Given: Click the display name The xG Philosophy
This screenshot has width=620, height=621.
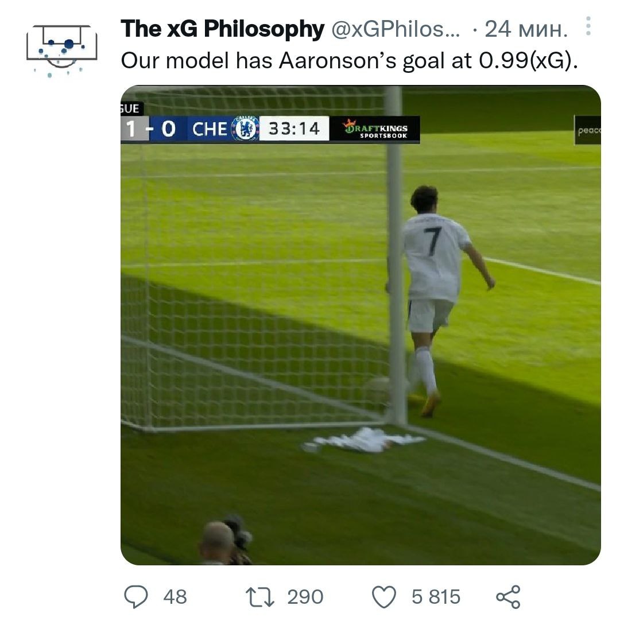Looking at the screenshot, I should point(222,29).
